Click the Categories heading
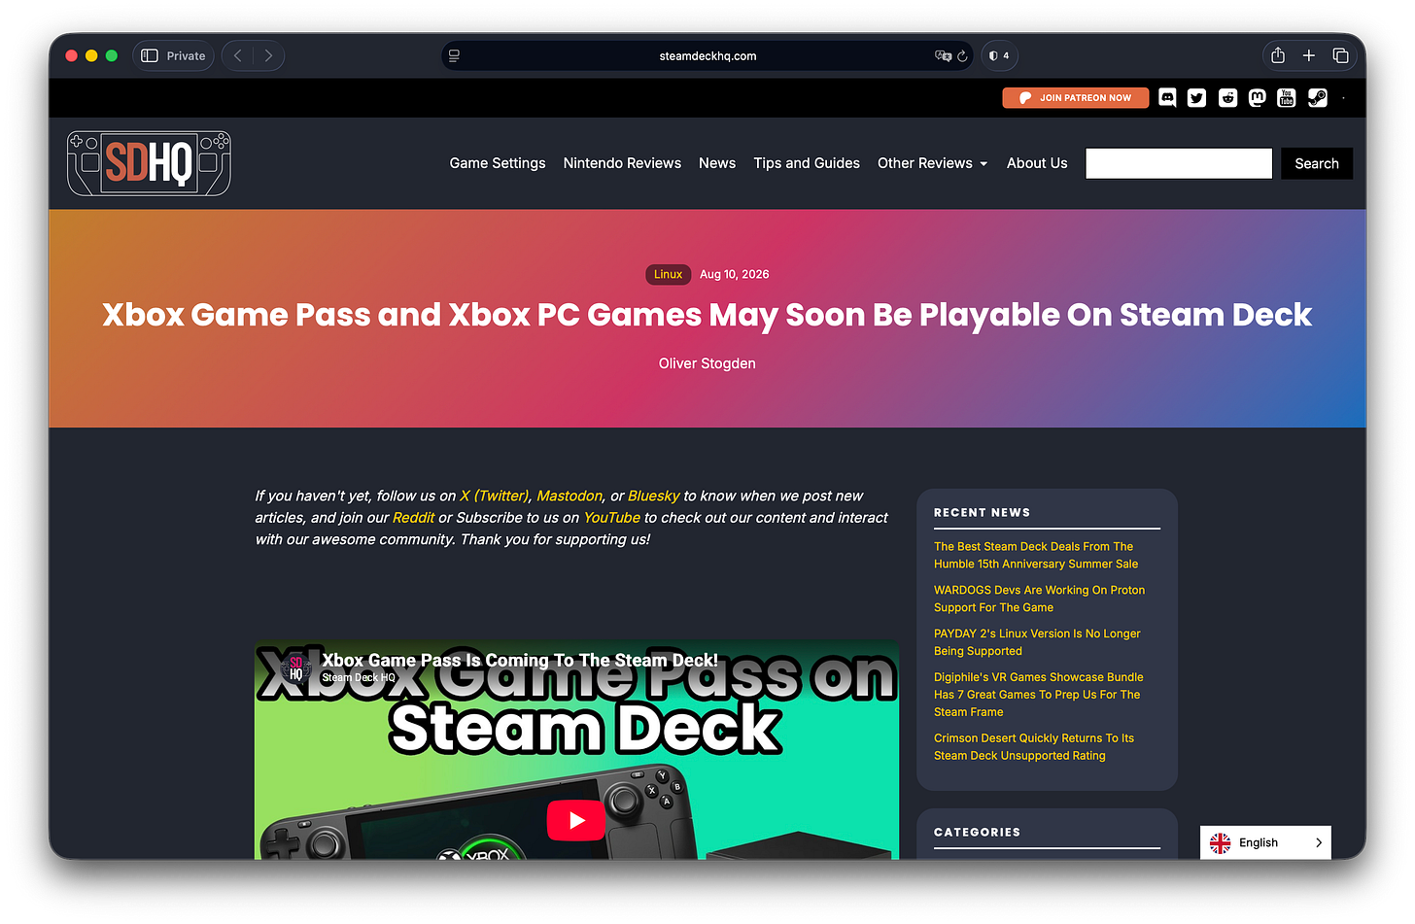 pos(977,832)
